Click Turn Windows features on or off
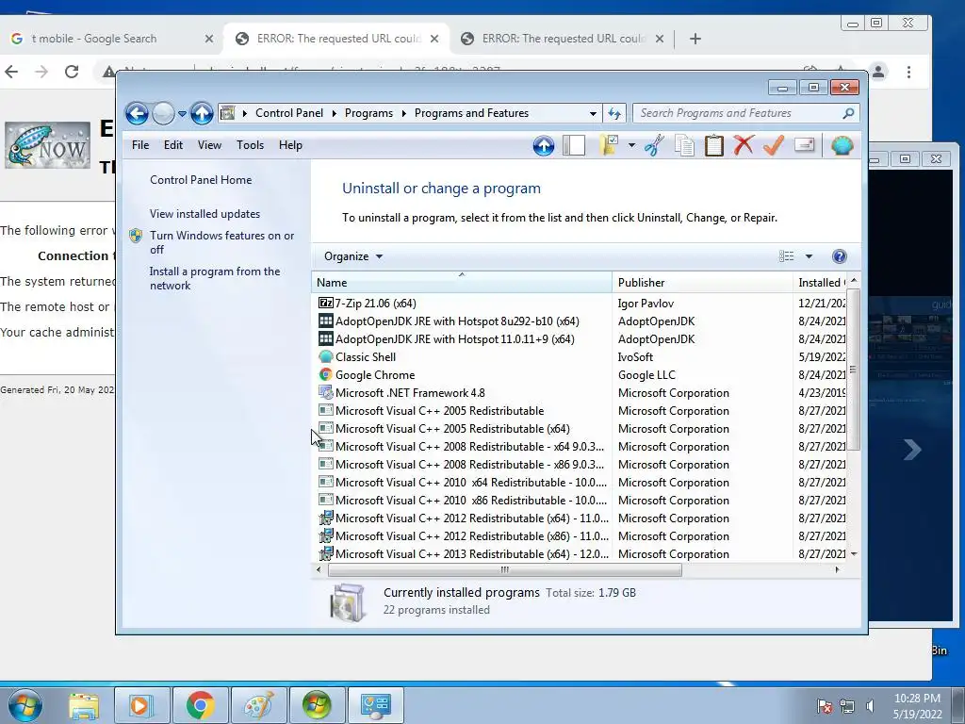Image resolution: width=965 pixels, height=724 pixels. [x=222, y=242]
